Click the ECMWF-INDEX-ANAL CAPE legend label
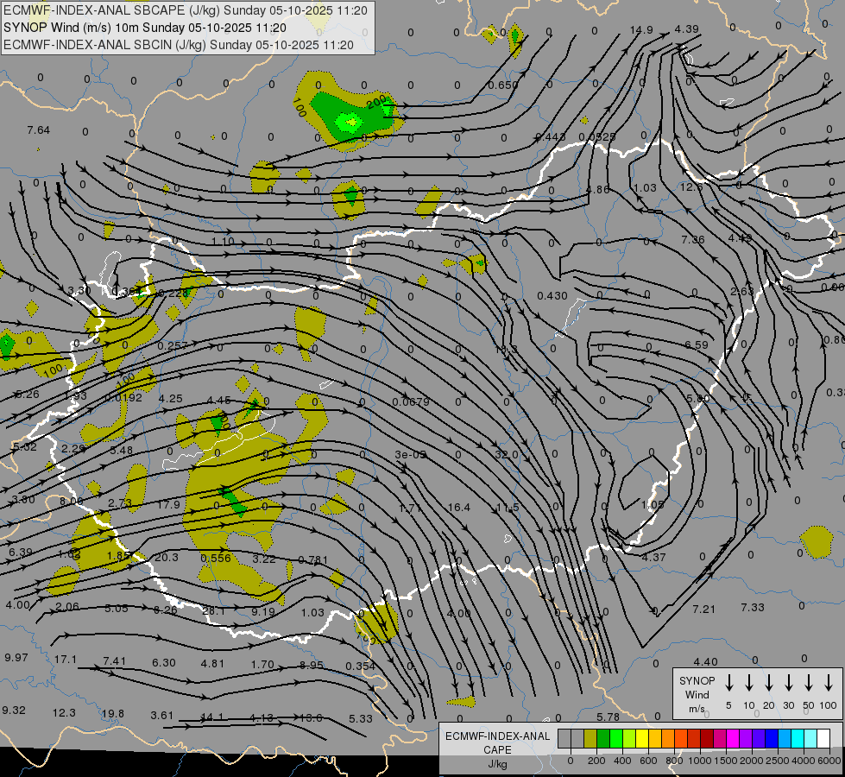The image size is (845, 777). click(x=497, y=742)
